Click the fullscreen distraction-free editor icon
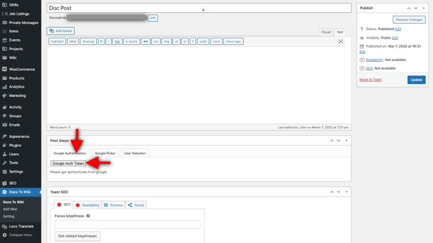433x243 pixels. point(341,41)
